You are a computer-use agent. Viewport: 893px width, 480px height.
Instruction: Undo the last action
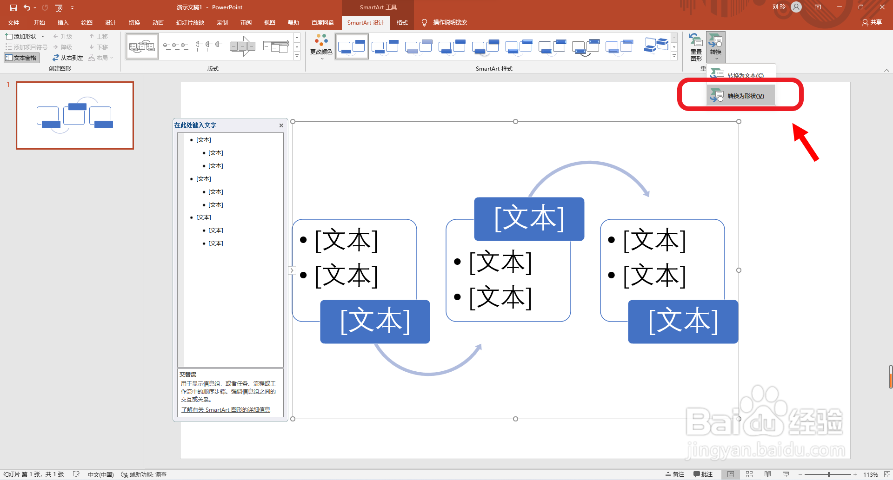[x=27, y=7]
